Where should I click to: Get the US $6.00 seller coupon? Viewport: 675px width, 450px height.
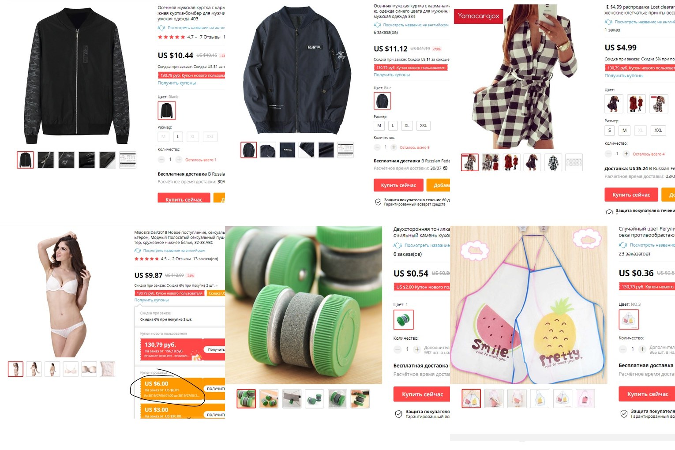click(x=216, y=389)
